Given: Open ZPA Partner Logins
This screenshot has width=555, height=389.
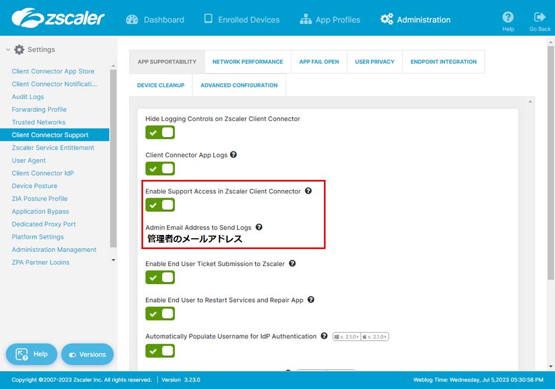Looking at the screenshot, I should 40,263.
